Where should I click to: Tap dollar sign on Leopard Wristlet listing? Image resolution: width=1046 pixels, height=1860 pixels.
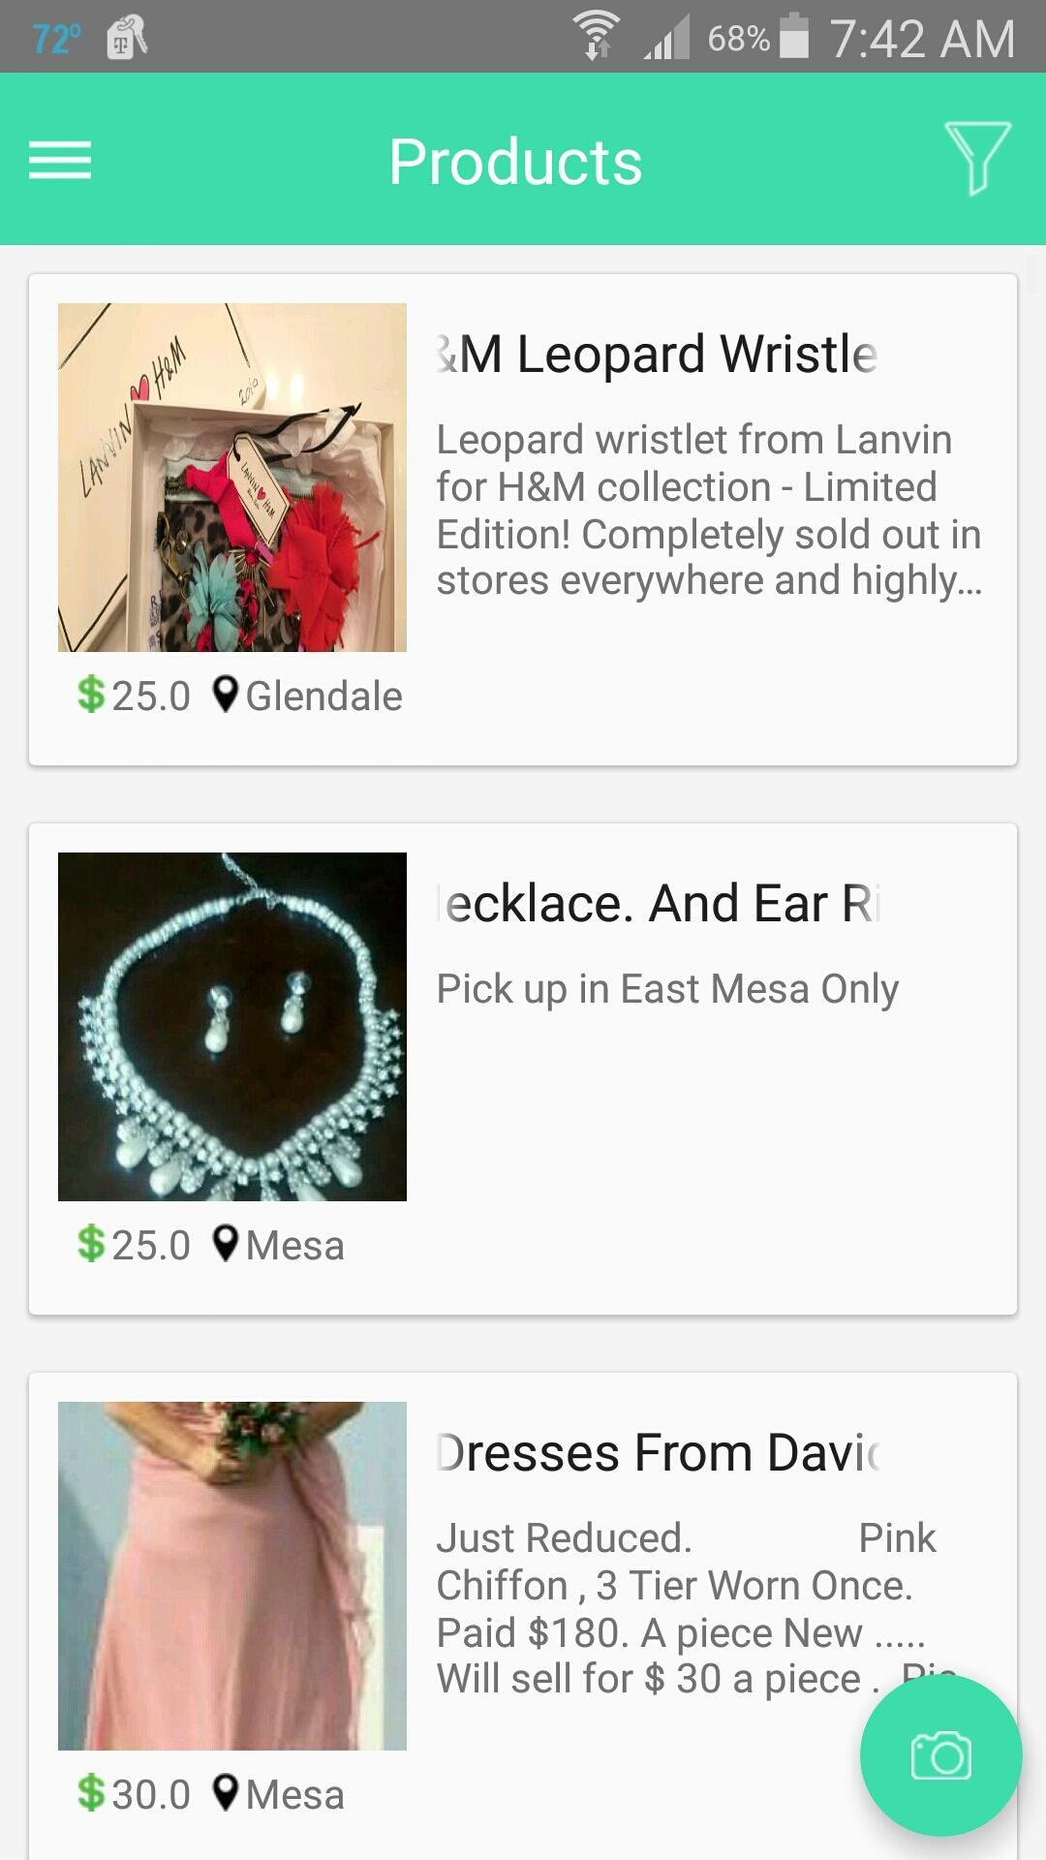click(91, 695)
